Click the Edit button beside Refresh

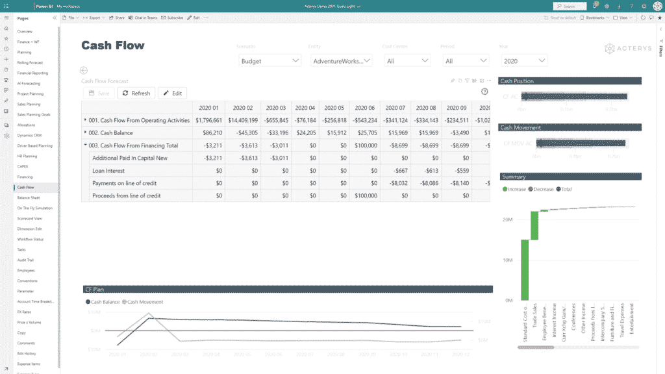[172, 93]
